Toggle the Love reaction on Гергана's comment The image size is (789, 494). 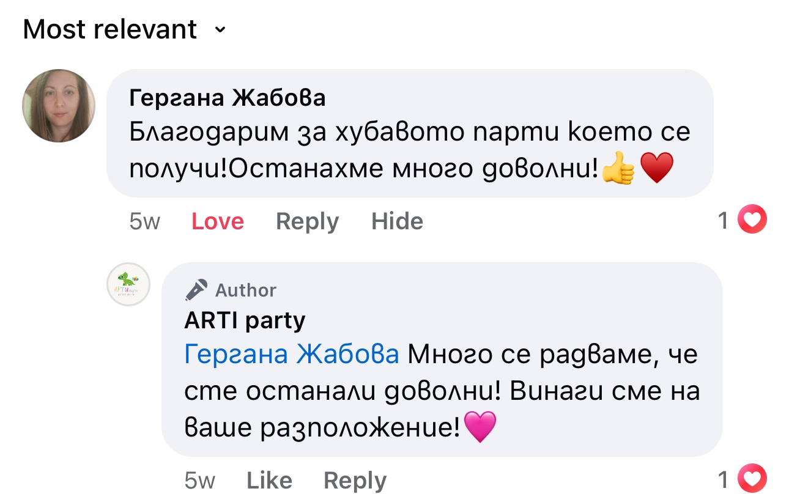click(x=218, y=221)
